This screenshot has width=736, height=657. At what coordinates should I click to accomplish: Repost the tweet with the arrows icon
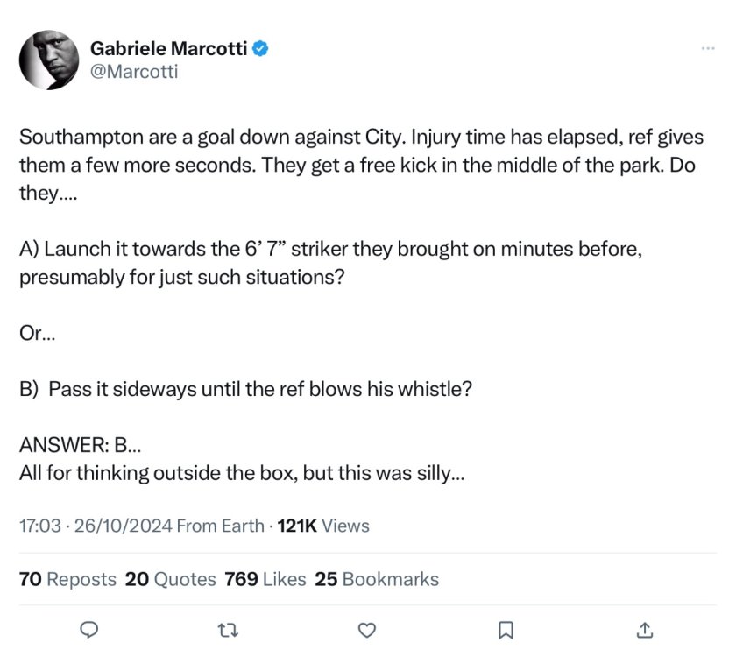[230, 629]
